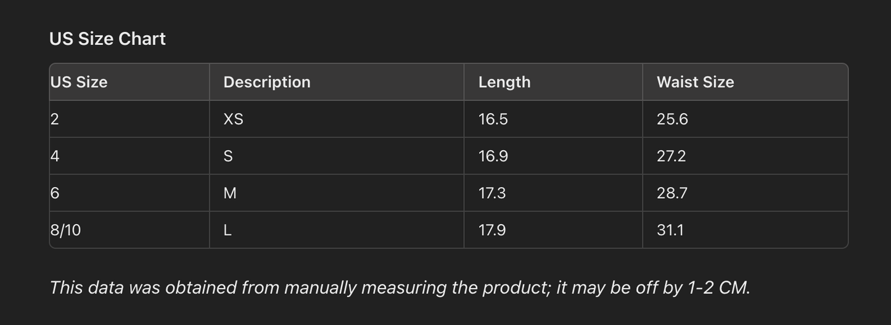Select the 17.9 length cell
Screen dimensions: 891x325
491,230
